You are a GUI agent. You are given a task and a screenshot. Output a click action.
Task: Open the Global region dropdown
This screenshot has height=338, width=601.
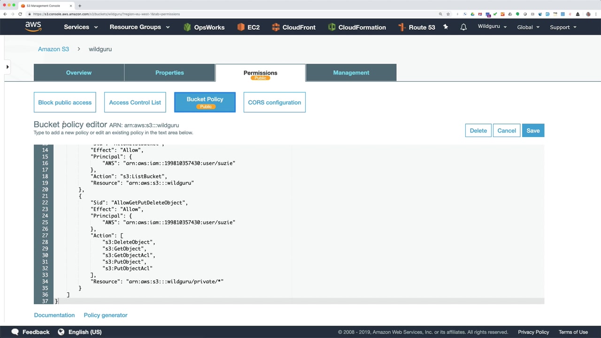528,27
